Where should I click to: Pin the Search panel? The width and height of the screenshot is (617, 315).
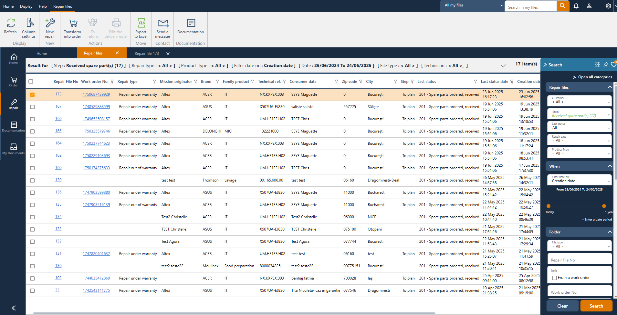click(x=606, y=65)
